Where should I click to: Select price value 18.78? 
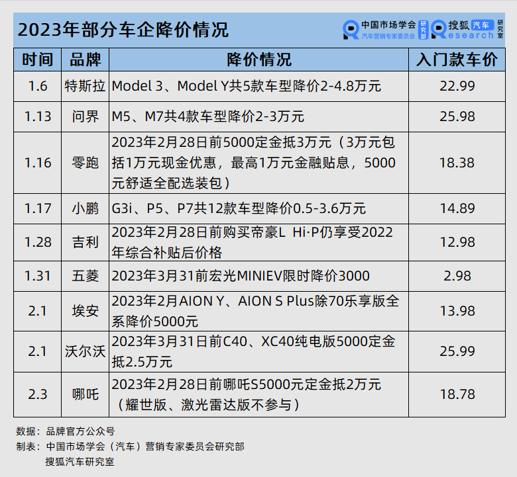click(x=457, y=394)
